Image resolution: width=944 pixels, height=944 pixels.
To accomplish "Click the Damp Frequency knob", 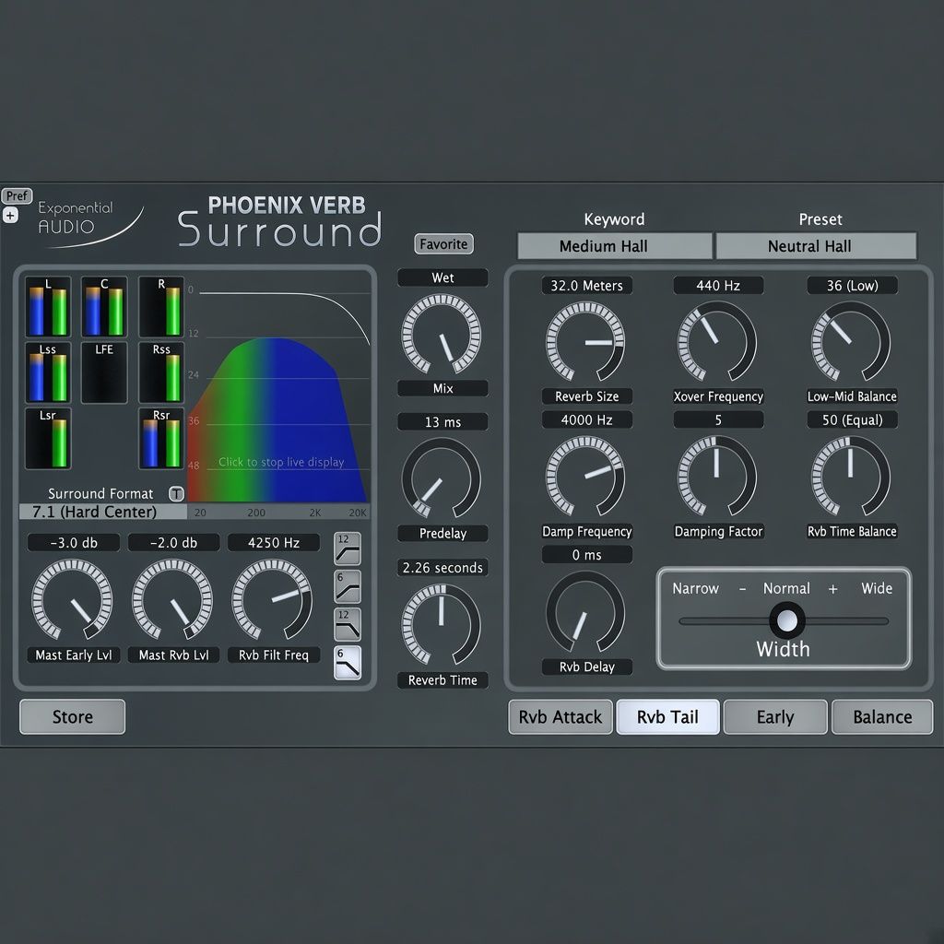I will pos(585,477).
